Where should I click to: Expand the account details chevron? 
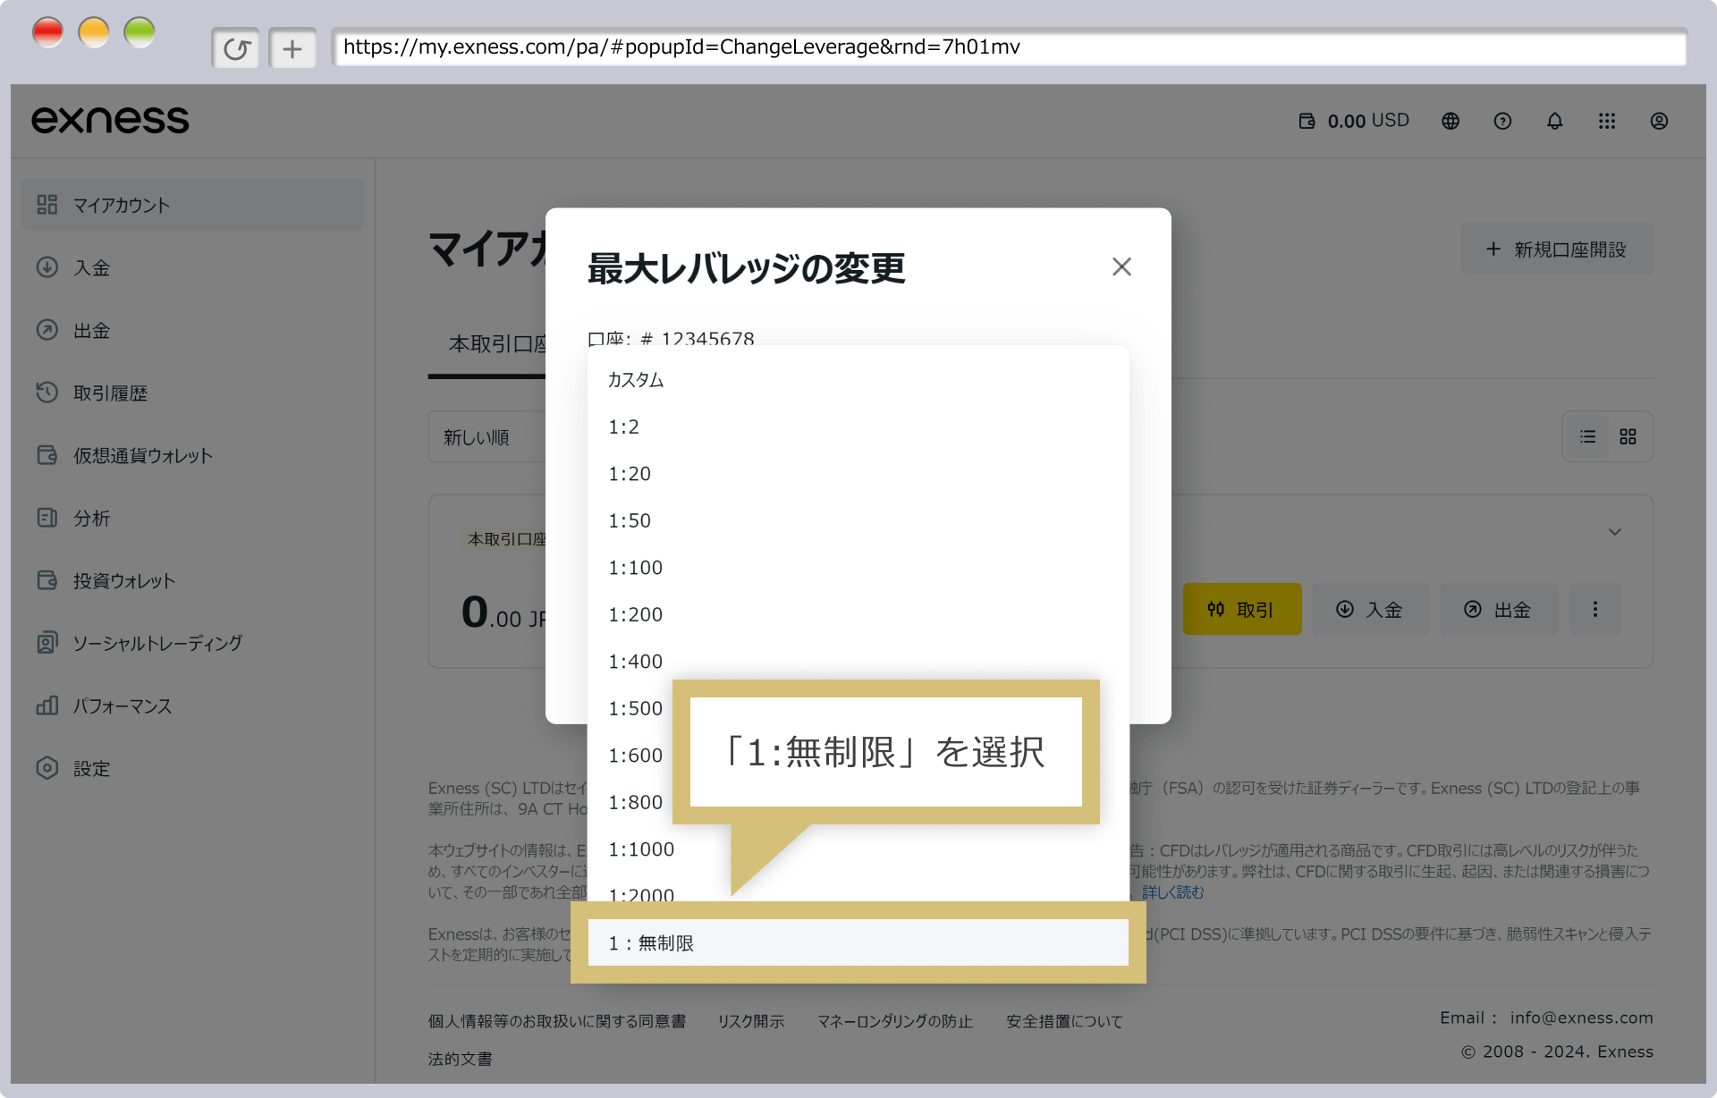(x=1615, y=531)
